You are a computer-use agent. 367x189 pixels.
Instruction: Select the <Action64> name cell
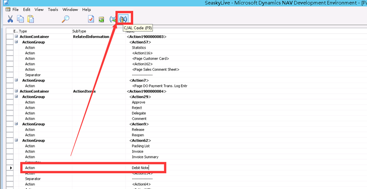[x=141, y=184]
